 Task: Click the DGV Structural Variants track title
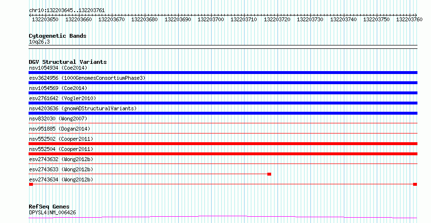point(68,62)
